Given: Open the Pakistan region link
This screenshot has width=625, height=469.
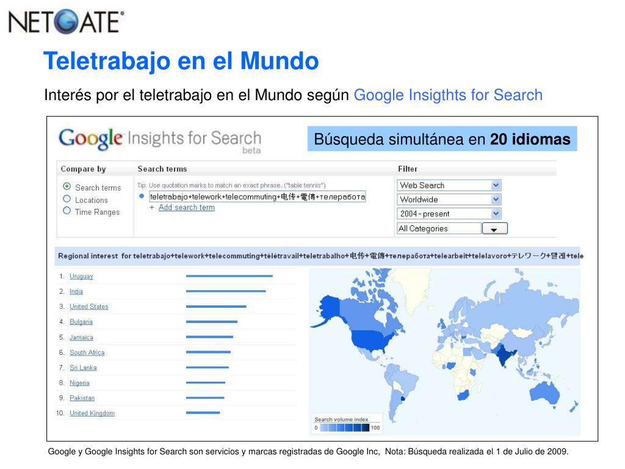Looking at the screenshot, I should 82,398.
